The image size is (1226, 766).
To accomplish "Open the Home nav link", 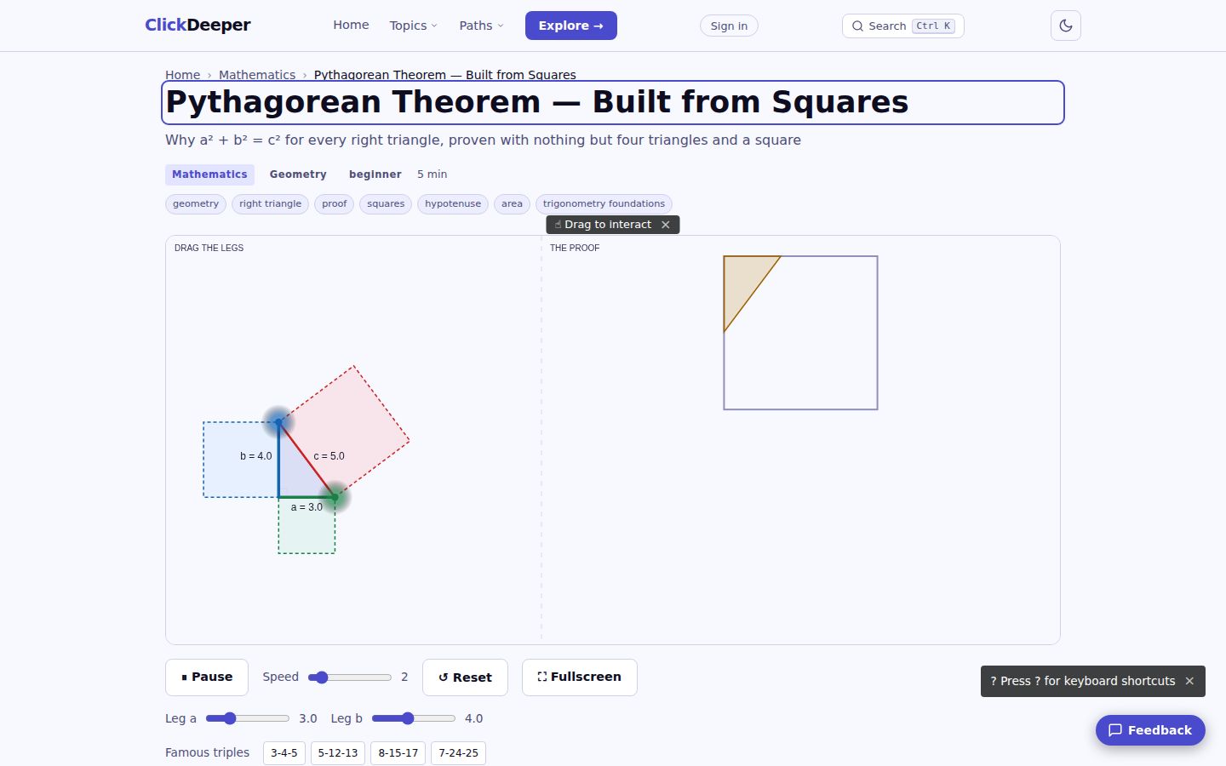I will pyautogui.click(x=351, y=26).
